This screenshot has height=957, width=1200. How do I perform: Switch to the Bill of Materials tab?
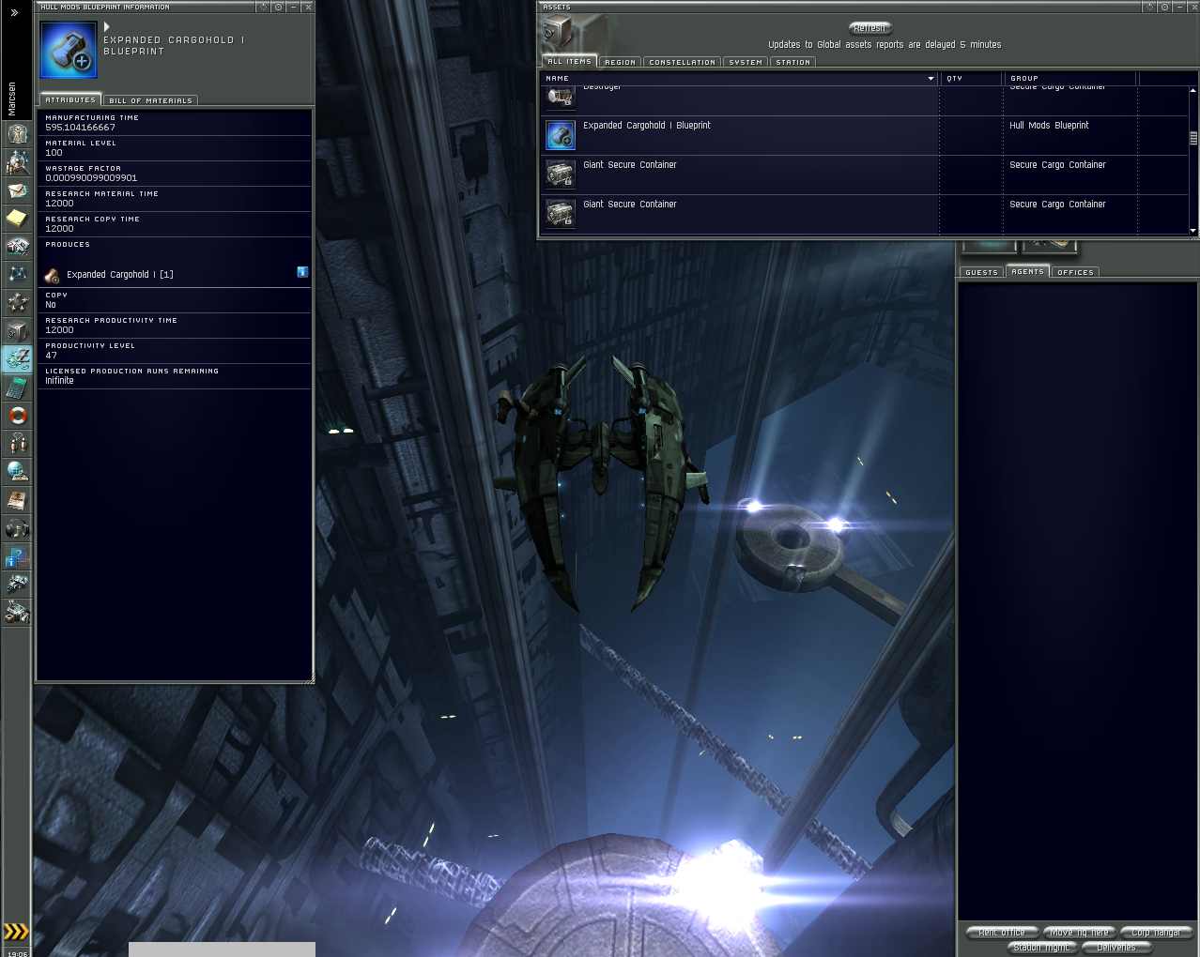(x=150, y=100)
